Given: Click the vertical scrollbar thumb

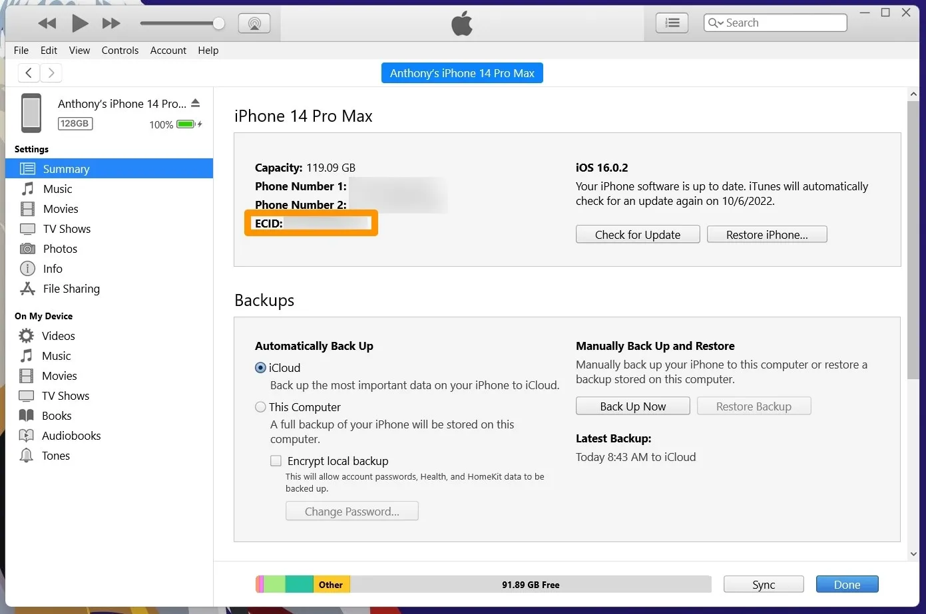Looking at the screenshot, I should 913,239.
